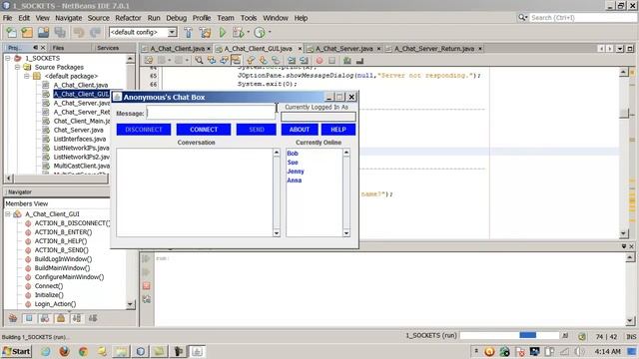Collapse the Source Packages node
The height and width of the screenshot is (359, 639).
click(x=17, y=67)
